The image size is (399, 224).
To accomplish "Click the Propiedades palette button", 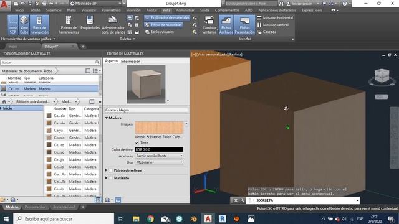I will coord(90,23).
